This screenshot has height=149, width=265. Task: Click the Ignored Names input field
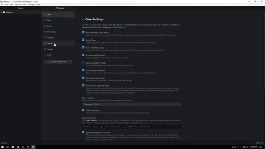click(x=132, y=127)
